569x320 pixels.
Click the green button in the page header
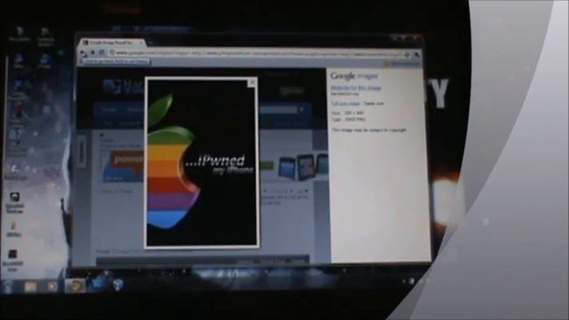292,91
